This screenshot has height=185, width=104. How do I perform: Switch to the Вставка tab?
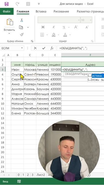(x=41, y=12)
